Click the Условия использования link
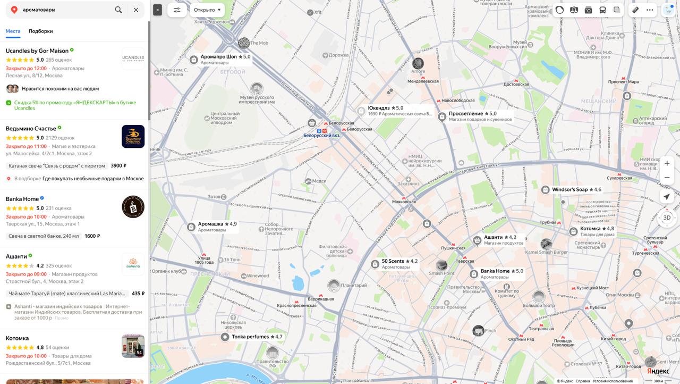Viewport: 680px width, 384px height. point(613,381)
